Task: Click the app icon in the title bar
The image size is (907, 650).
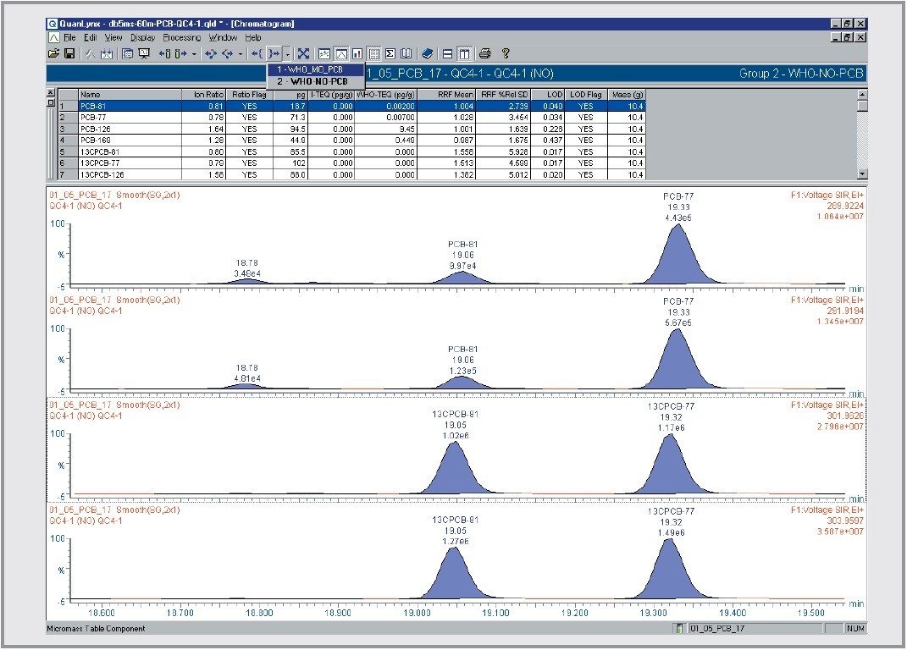Action: pyautogui.click(x=53, y=24)
